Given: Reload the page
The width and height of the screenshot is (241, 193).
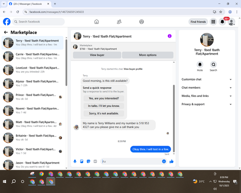Looking at the screenshot, I should 18,12.
